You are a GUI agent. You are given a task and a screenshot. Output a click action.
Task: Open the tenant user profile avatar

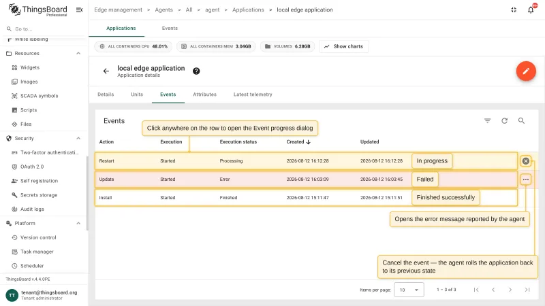[x=12, y=295]
